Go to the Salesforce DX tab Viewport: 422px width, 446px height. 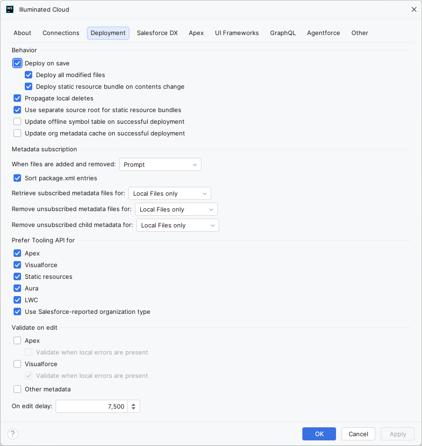tap(157, 33)
